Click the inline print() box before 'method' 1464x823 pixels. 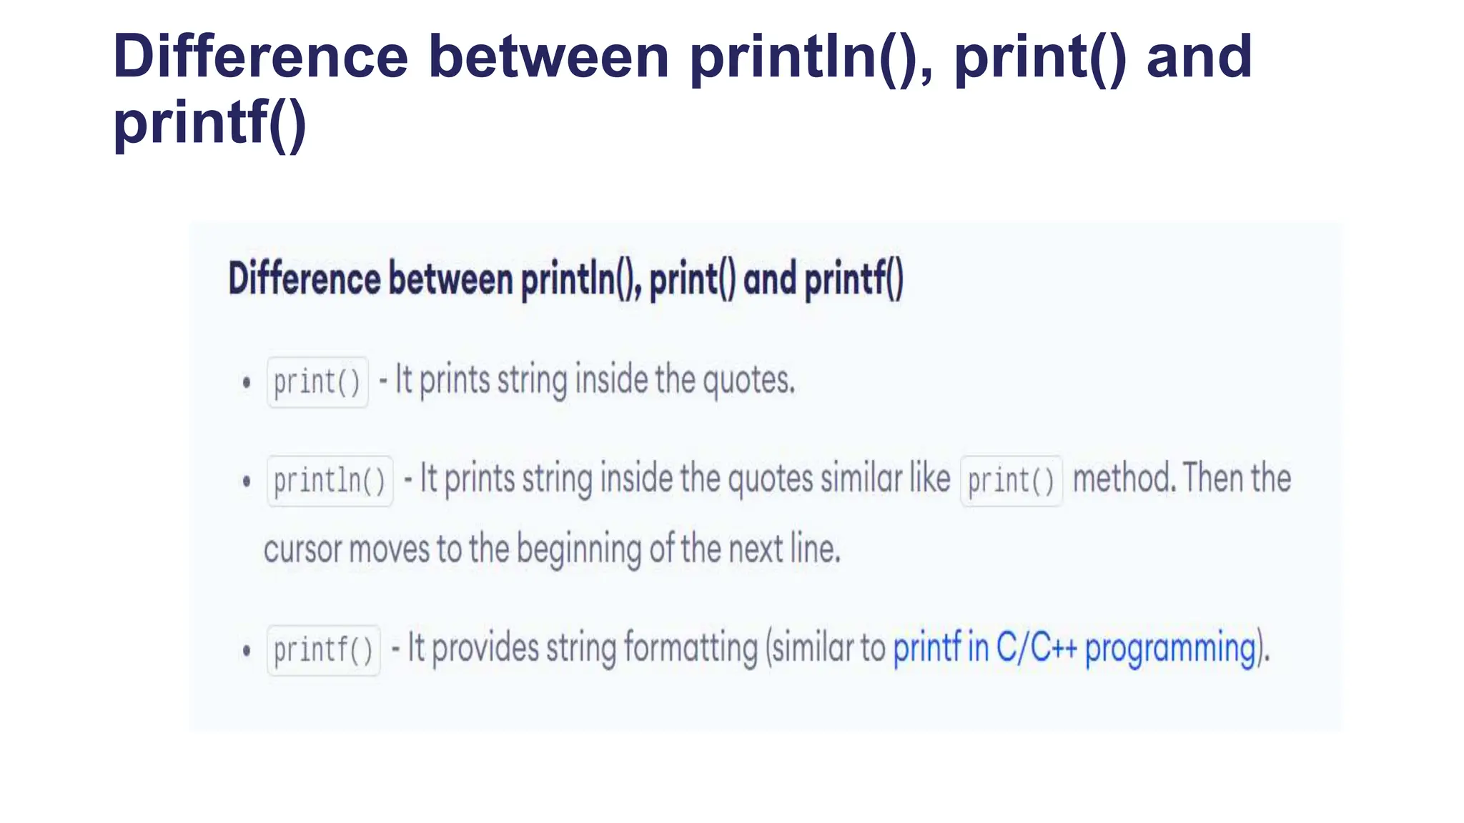(x=1012, y=481)
